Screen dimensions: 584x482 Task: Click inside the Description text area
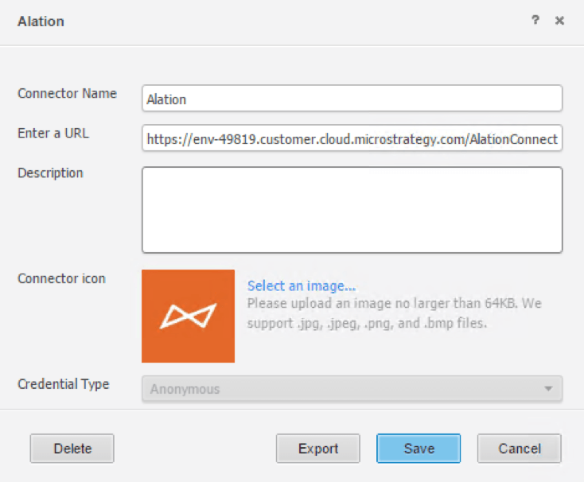(x=352, y=210)
